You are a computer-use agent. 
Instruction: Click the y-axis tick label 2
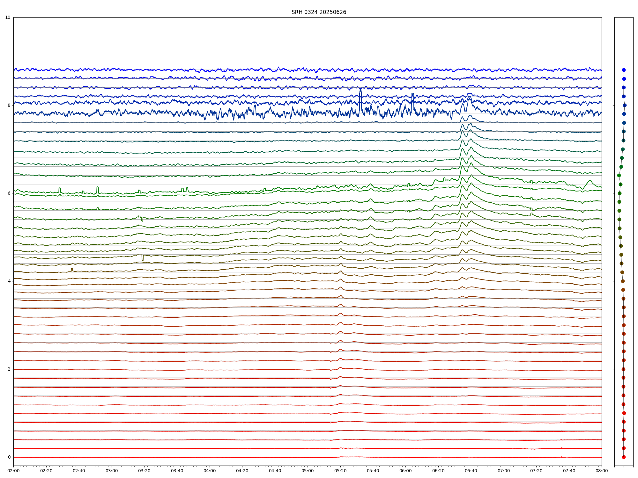point(9,369)
